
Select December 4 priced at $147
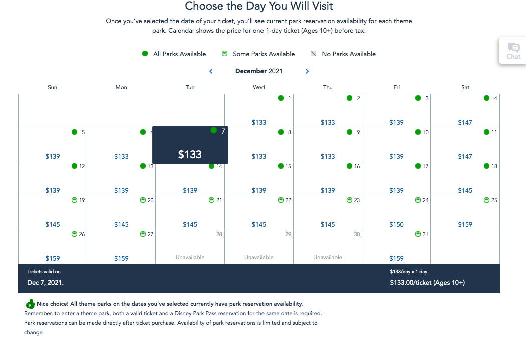(465, 111)
